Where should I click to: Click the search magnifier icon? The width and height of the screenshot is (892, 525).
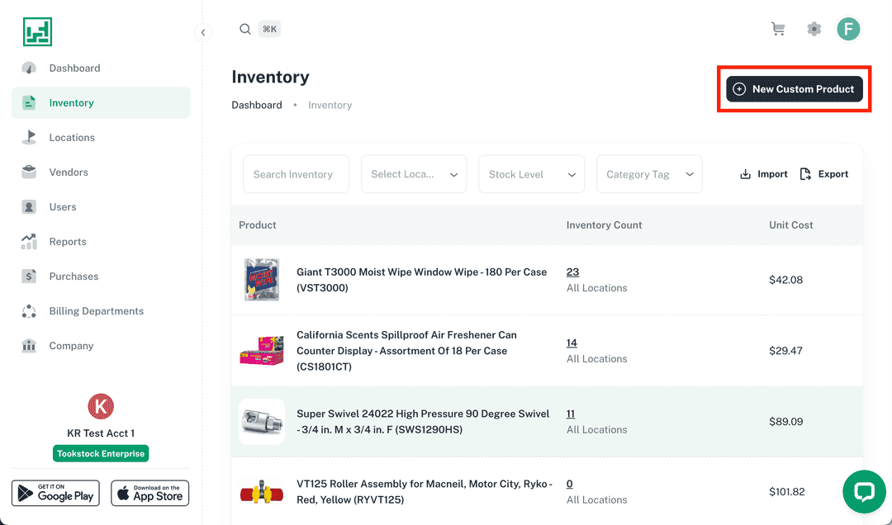[245, 29]
